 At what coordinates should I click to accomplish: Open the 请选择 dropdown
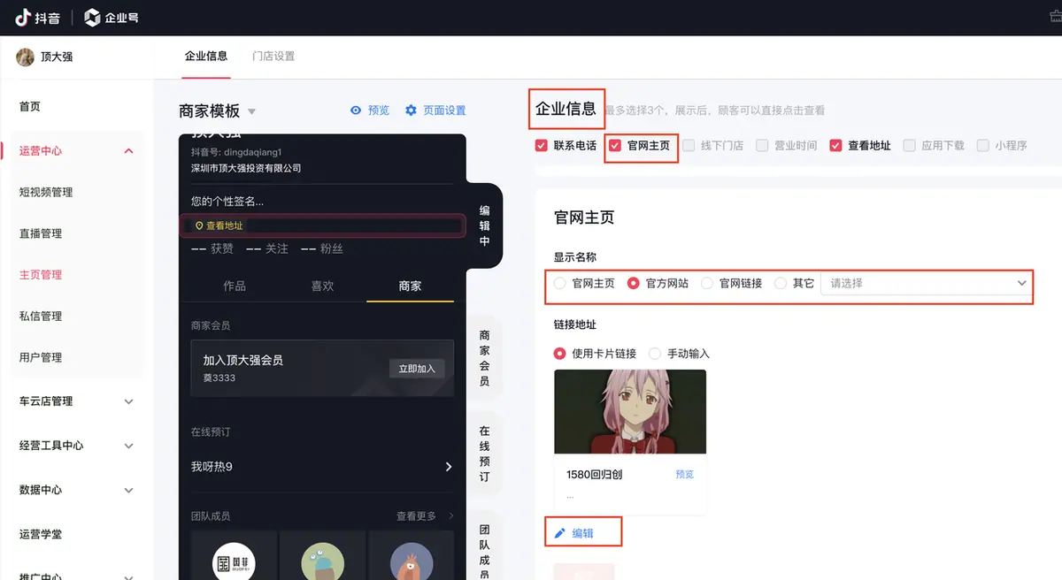[x=927, y=284]
